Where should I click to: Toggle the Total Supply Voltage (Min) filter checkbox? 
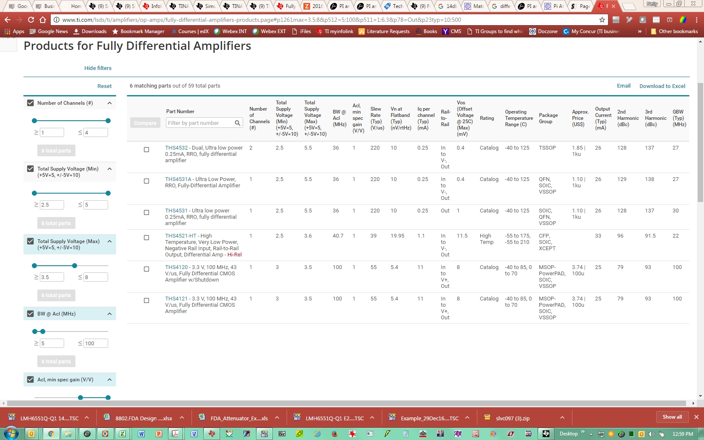pyautogui.click(x=30, y=169)
